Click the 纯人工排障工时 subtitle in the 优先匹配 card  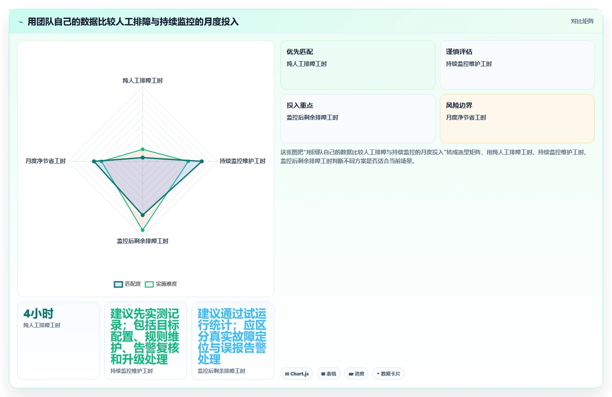pos(307,64)
